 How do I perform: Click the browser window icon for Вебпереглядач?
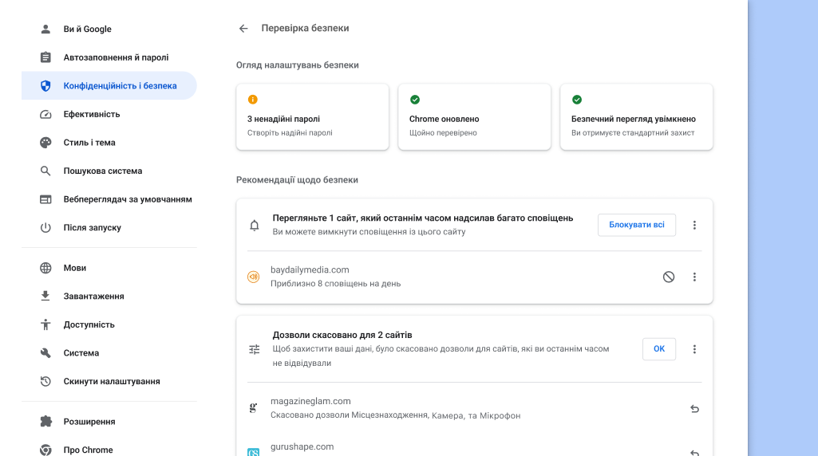click(x=45, y=199)
